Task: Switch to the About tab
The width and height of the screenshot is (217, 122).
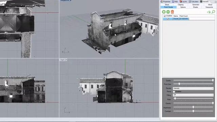Action: click(210, 4)
